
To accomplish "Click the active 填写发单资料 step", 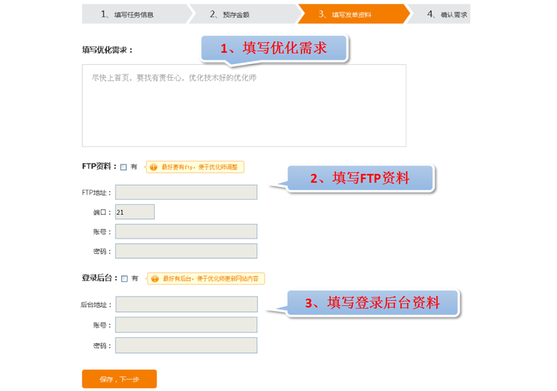I will 351,14.
